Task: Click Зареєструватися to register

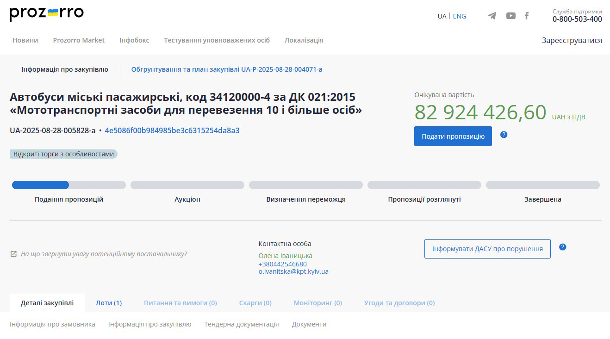Action: [x=572, y=40]
